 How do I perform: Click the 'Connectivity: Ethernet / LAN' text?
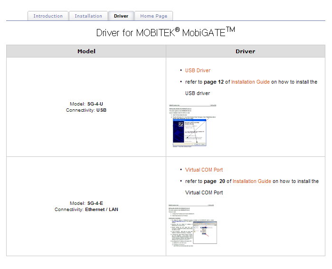pos(86,210)
